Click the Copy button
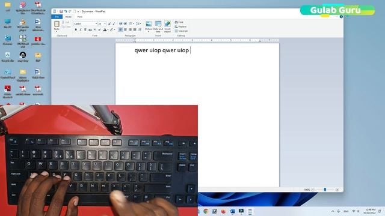Screen dimensions: 385x216 pyautogui.click(x=66, y=26)
